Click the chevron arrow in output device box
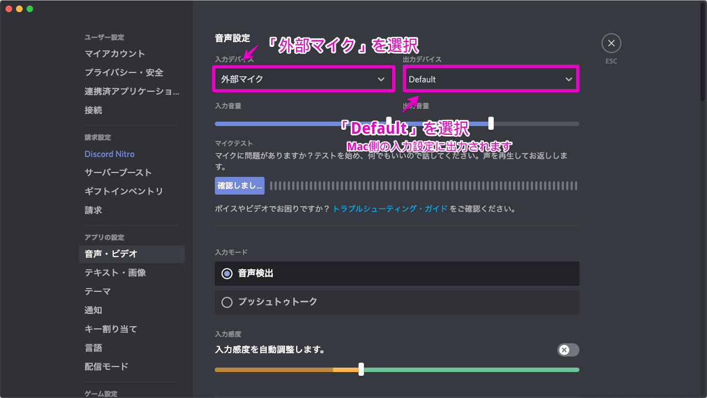Image resolution: width=707 pixels, height=398 pixels. [x=569, y=79]
